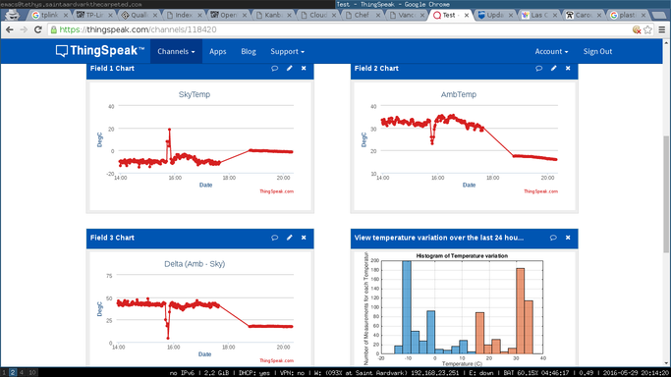The width and height of the screenshot is (671, 377).
Task: Click the extension icon in address bar
Action: click(x=637, y=29)
